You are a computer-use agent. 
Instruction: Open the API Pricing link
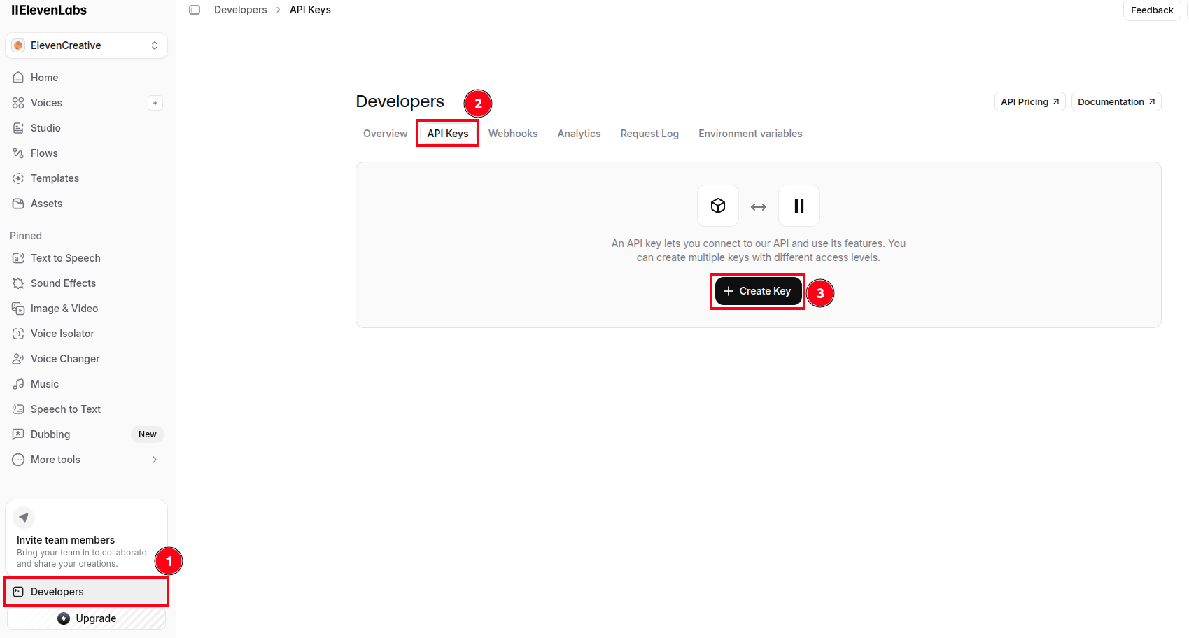(x=1029, y=101)
